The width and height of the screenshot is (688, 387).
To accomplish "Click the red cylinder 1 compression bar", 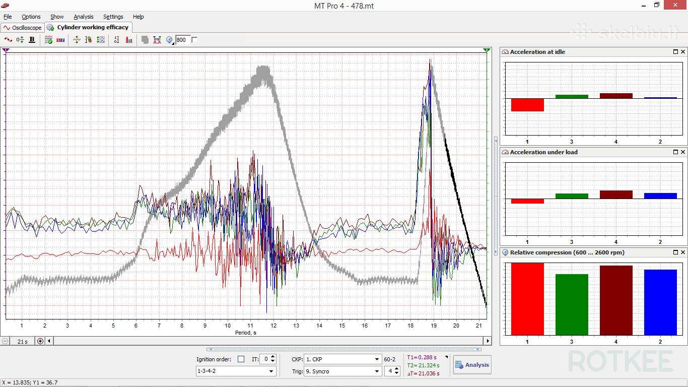I will [527, 299].
